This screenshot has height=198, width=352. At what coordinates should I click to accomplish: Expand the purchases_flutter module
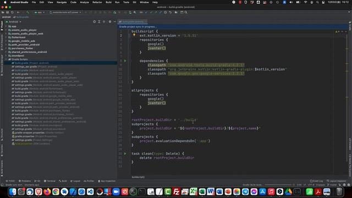tap(6, 48)
